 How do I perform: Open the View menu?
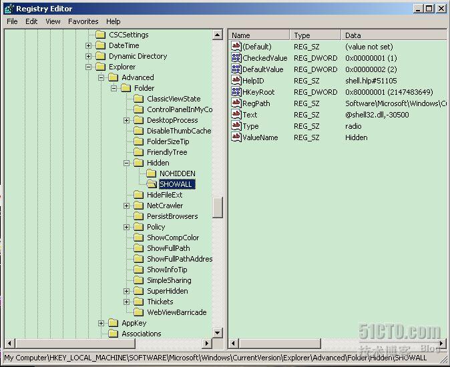[53, 21]
